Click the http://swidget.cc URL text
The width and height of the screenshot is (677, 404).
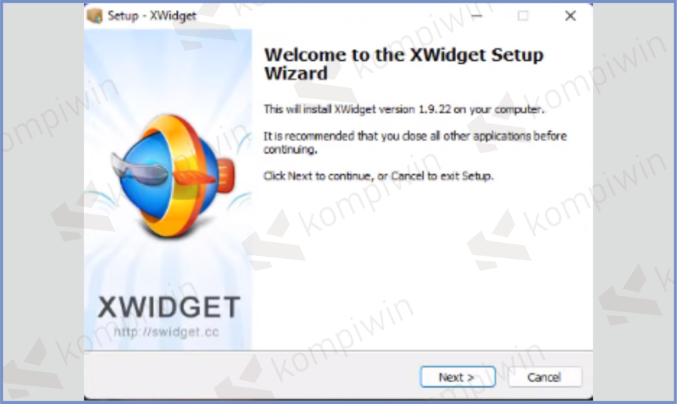[166, 332]
